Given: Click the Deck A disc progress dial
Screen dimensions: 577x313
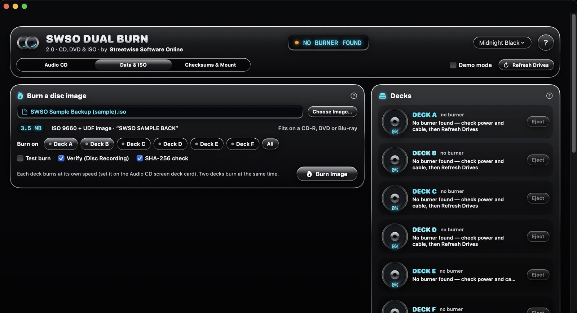Looking at the screenshot, I should point(395,122).
